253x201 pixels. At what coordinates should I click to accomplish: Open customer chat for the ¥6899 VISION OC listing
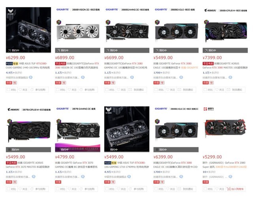(x=83, y=77)
